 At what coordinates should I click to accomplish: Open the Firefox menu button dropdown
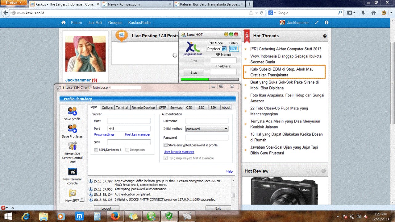(x=14, y=2)
